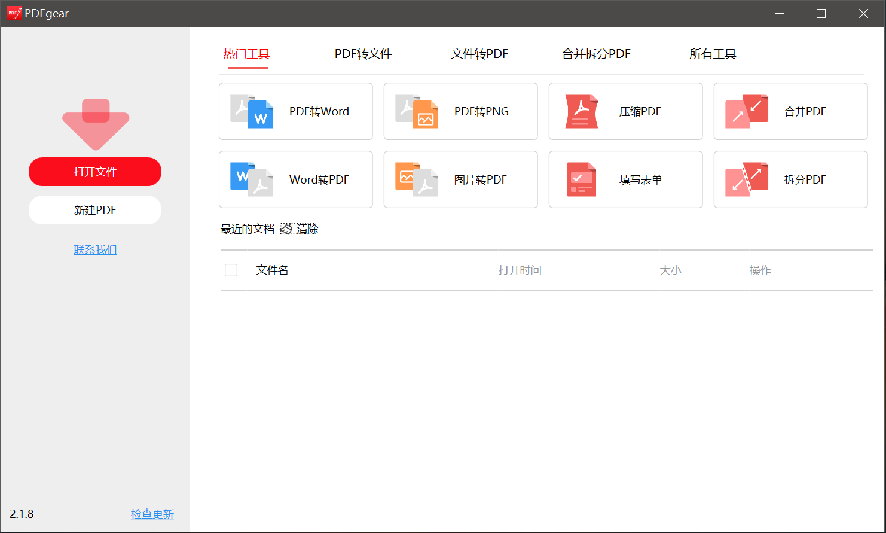
Task: Open the 拆分PDF tool
Action: [x=790, y=179]
